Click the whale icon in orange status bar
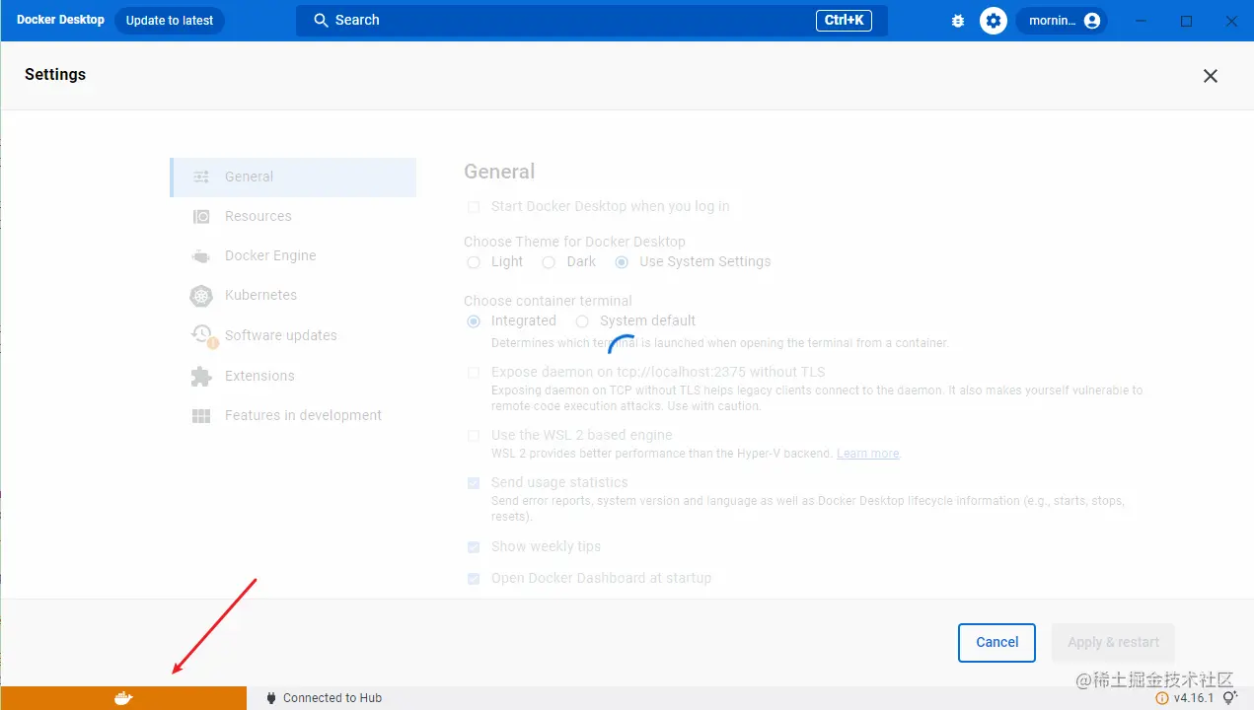The image size is (1254, 710). (x=123, y=698)
